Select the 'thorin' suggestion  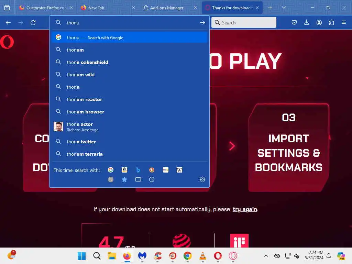click(x=129, y=87)
